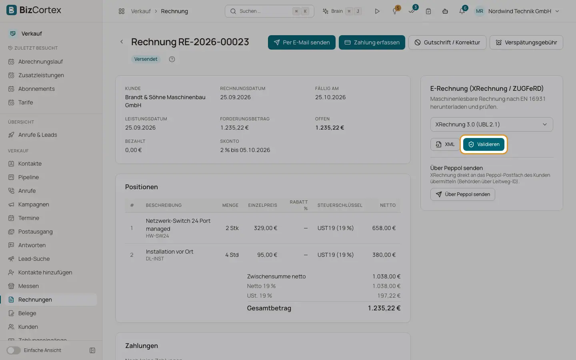Click the clipboard icon in top bar
The height and width of the screenshot is (360, 576).
(x=428, y=11)
